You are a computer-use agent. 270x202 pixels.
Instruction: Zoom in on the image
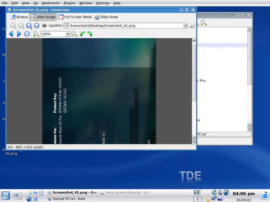click(36, 34)
